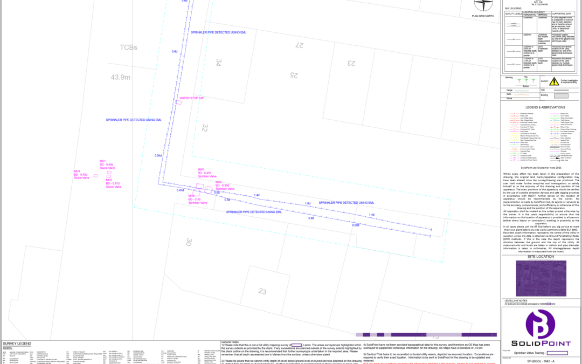Click the 'SolidPoint Ltd-Disclaimer note 2025' heading
582x364 pixels.
[x=541, y=168]
